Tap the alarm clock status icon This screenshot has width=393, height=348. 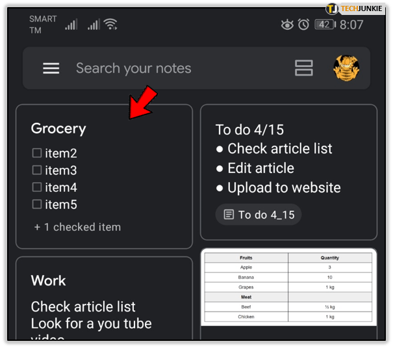tap(303, 25)
